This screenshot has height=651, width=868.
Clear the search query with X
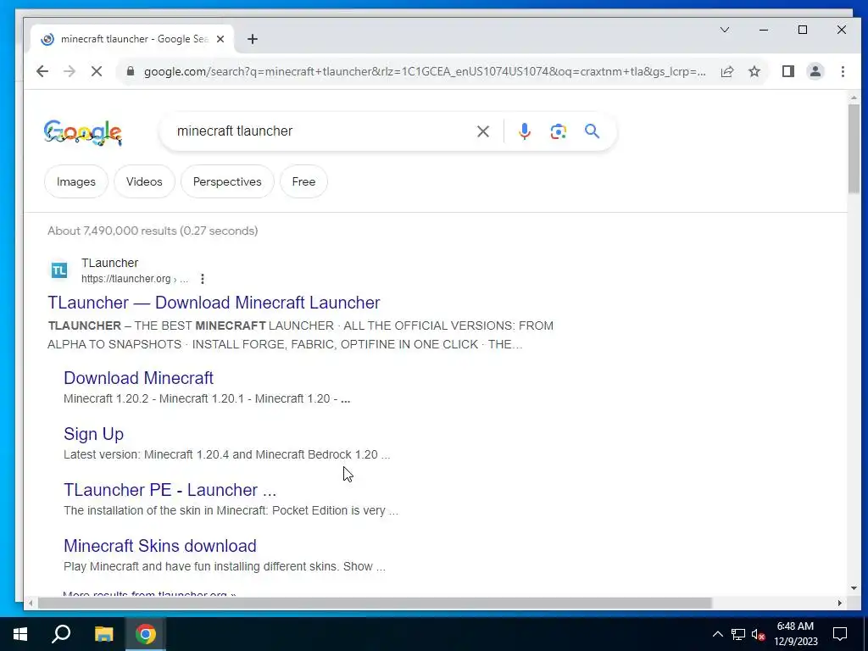(x=482, y=131)
